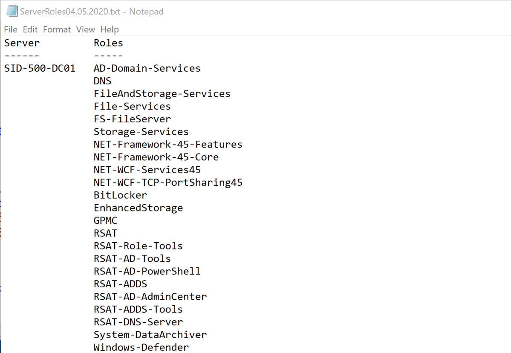Open the View menu
The width and height of the screenshot is (511, 353).
[x=85, y=29]
